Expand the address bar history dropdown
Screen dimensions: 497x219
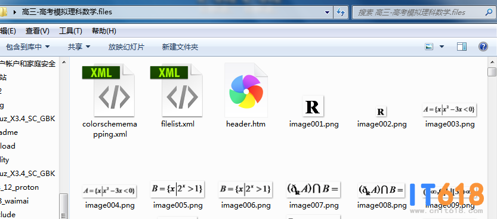click(328, 13)
